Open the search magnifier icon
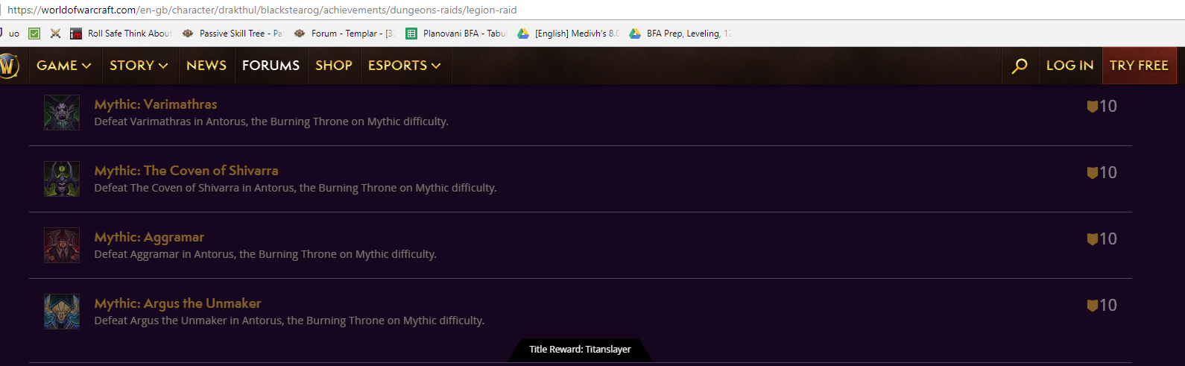This screenshot has height=366, width=1185. pyautogui.click(x=1020, y=66)
